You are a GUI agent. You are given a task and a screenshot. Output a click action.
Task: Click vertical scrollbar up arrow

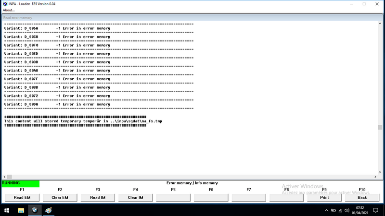380,24
